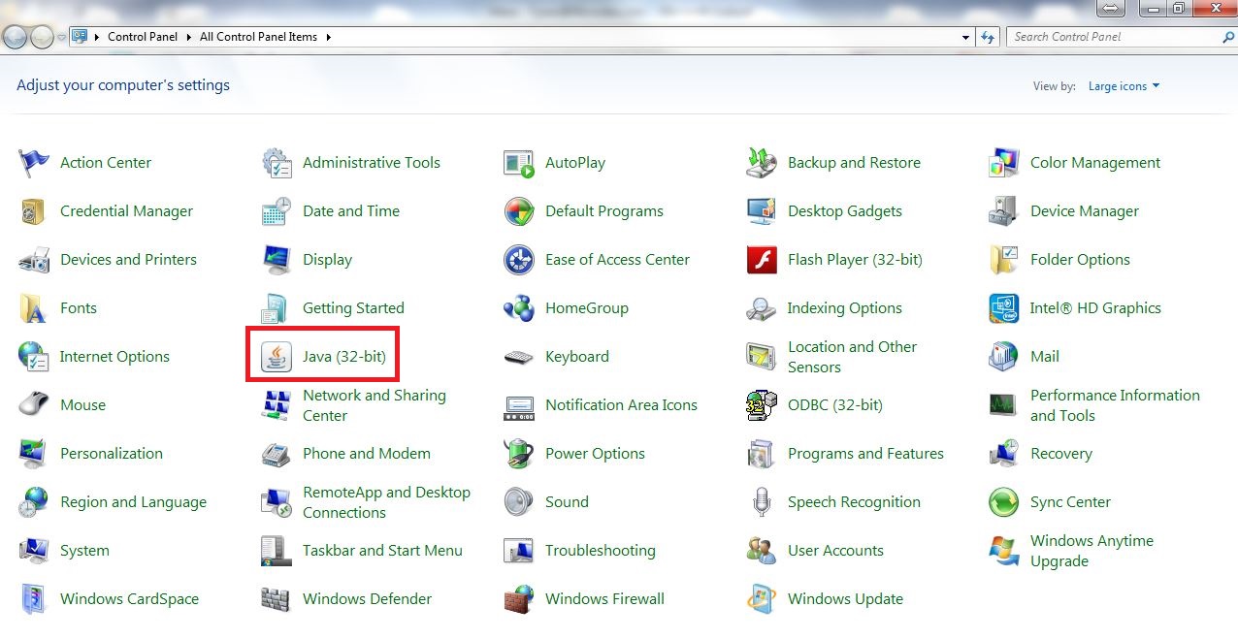The width and height of the screenshot is (1238, 639).
Task: Open Performance Information and Tools
Action: 1115,405
